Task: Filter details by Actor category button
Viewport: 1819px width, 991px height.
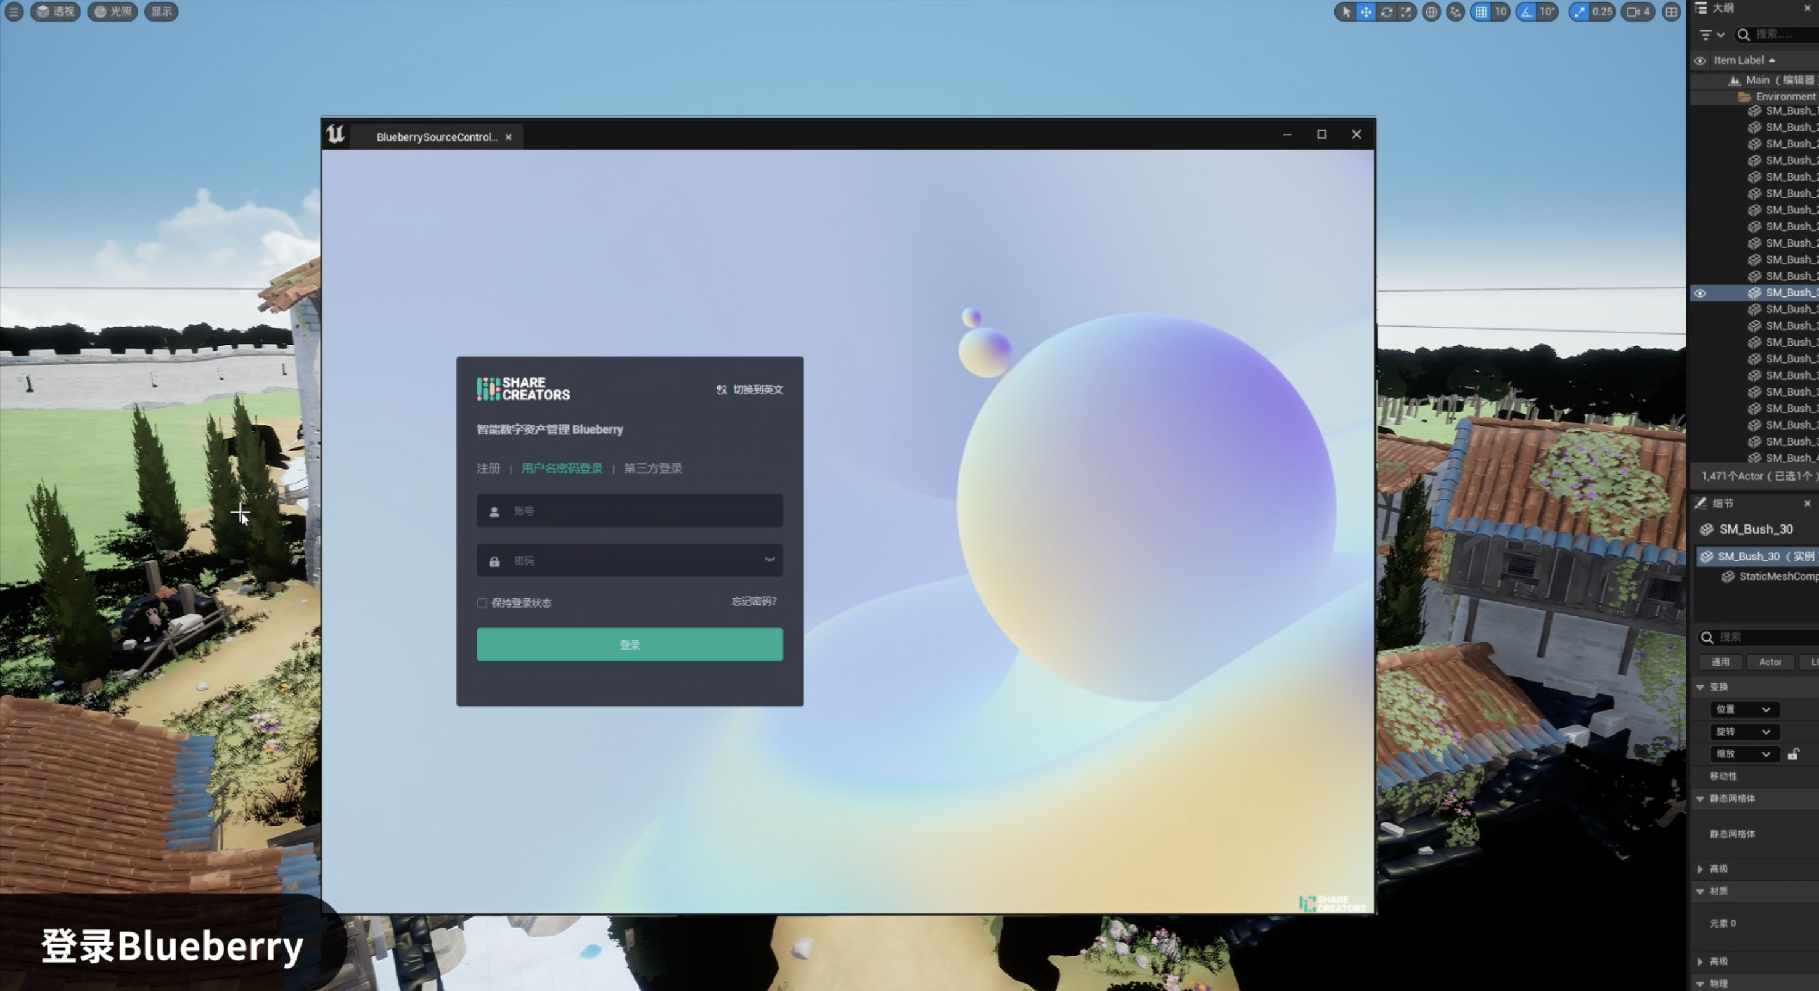Action: click(x=1770, y=662)
